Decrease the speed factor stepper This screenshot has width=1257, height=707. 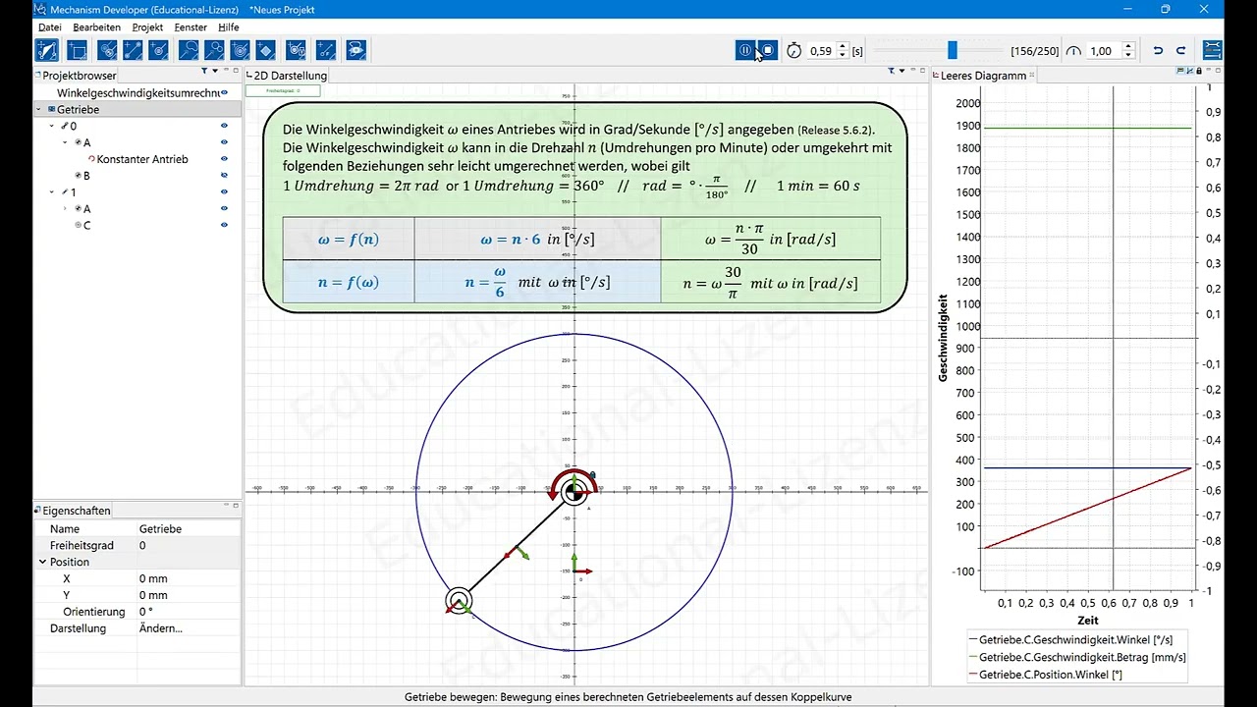point(1128,55)
